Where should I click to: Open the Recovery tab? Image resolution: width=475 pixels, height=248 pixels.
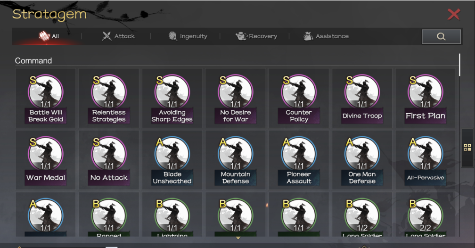click(x=256, y=36)
